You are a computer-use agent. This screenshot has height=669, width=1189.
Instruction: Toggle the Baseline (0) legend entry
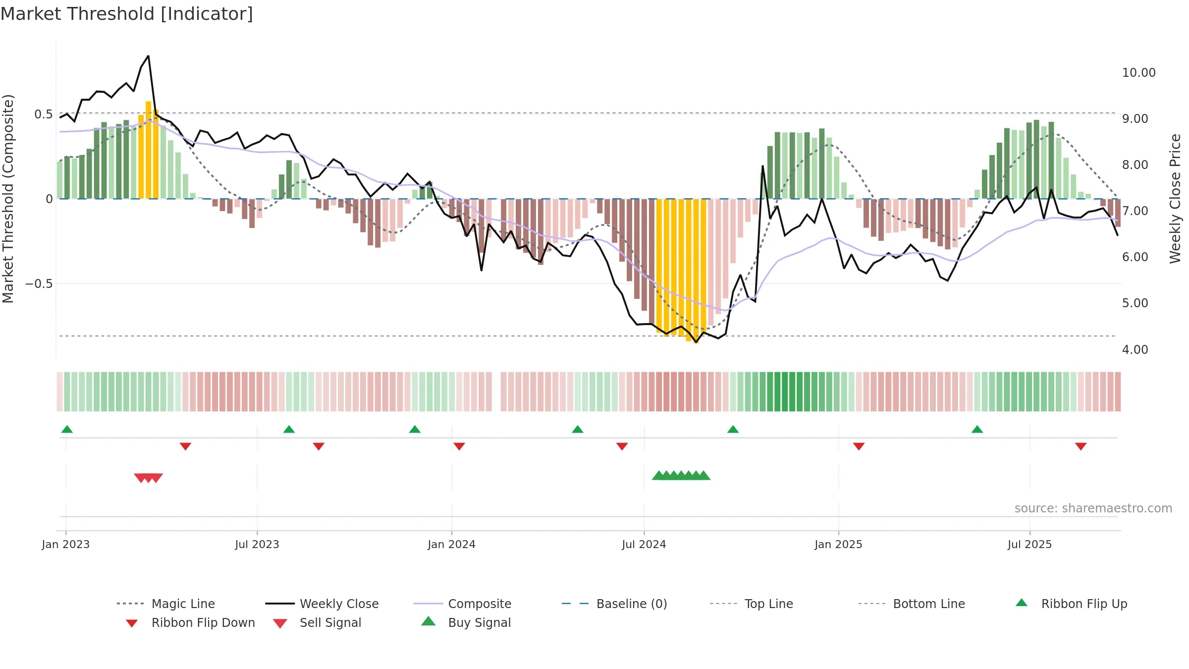614,604
